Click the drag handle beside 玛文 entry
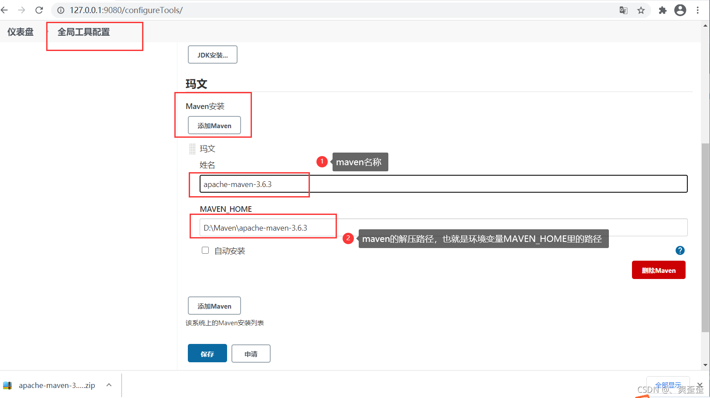This screenshot has height=398, width=710. pos(192,149)
